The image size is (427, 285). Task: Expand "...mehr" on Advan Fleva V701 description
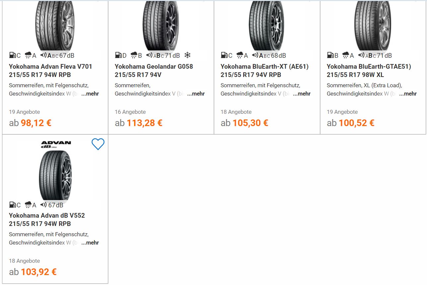(x=90, y=94)
